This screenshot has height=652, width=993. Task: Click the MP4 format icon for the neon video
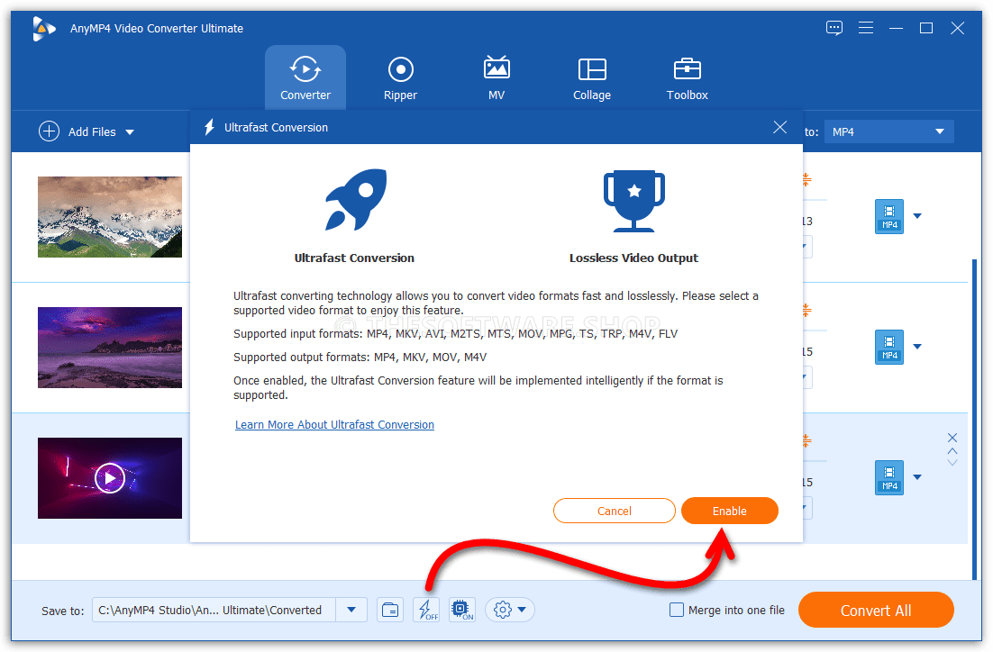tap(889, 477)
